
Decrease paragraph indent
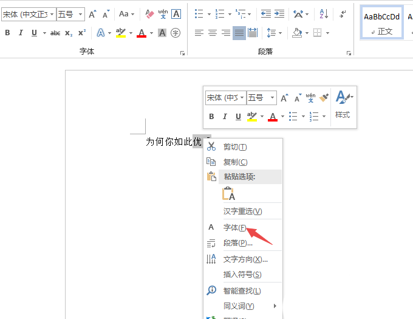266,14
